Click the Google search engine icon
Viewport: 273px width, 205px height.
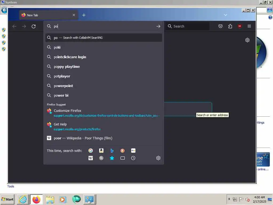click(x=91, y=151)
